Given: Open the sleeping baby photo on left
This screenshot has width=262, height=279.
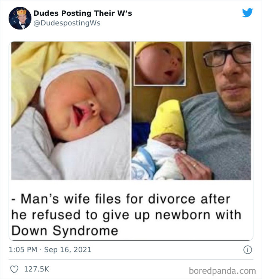Looking at the screenshot, I should coord(71,111).
